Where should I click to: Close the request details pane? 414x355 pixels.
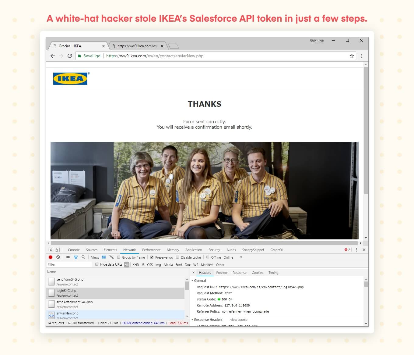pos(193,273)
